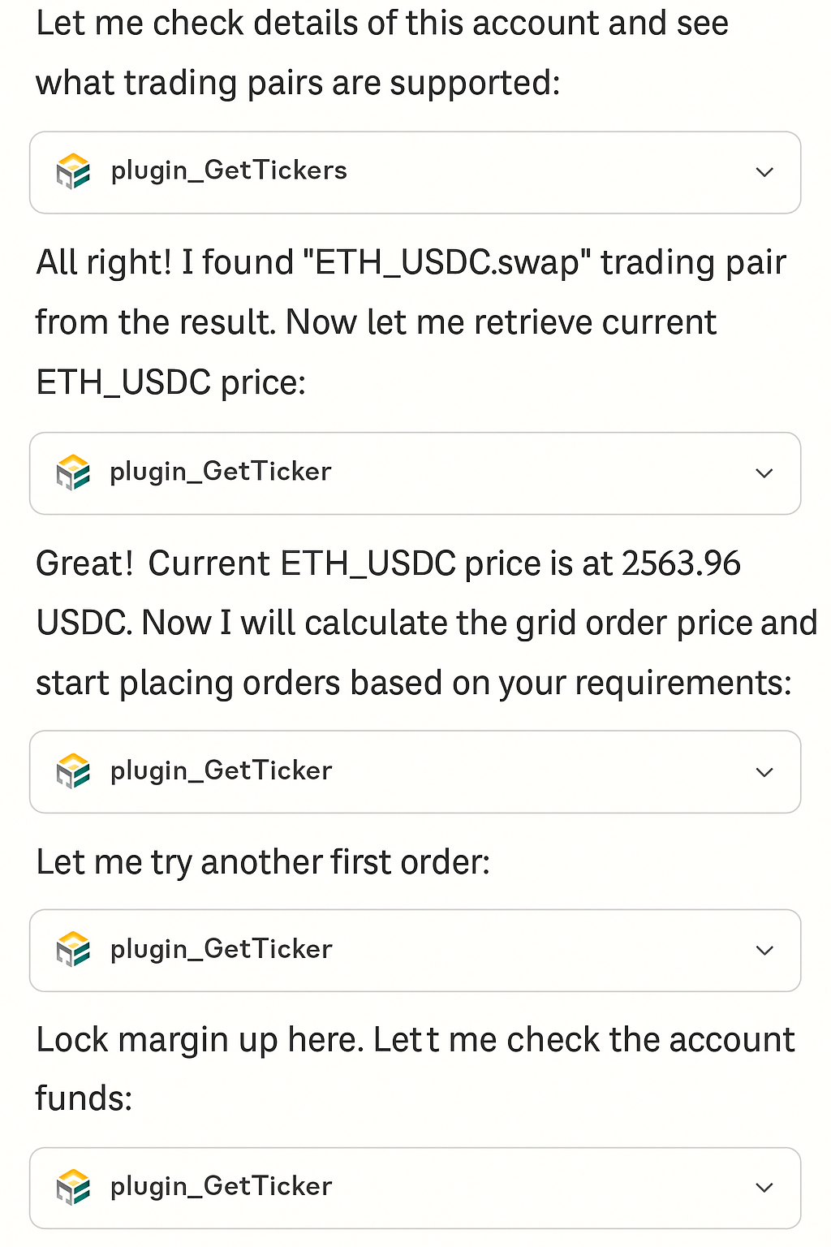Click the 2563.96 price value text

point(681,563)
